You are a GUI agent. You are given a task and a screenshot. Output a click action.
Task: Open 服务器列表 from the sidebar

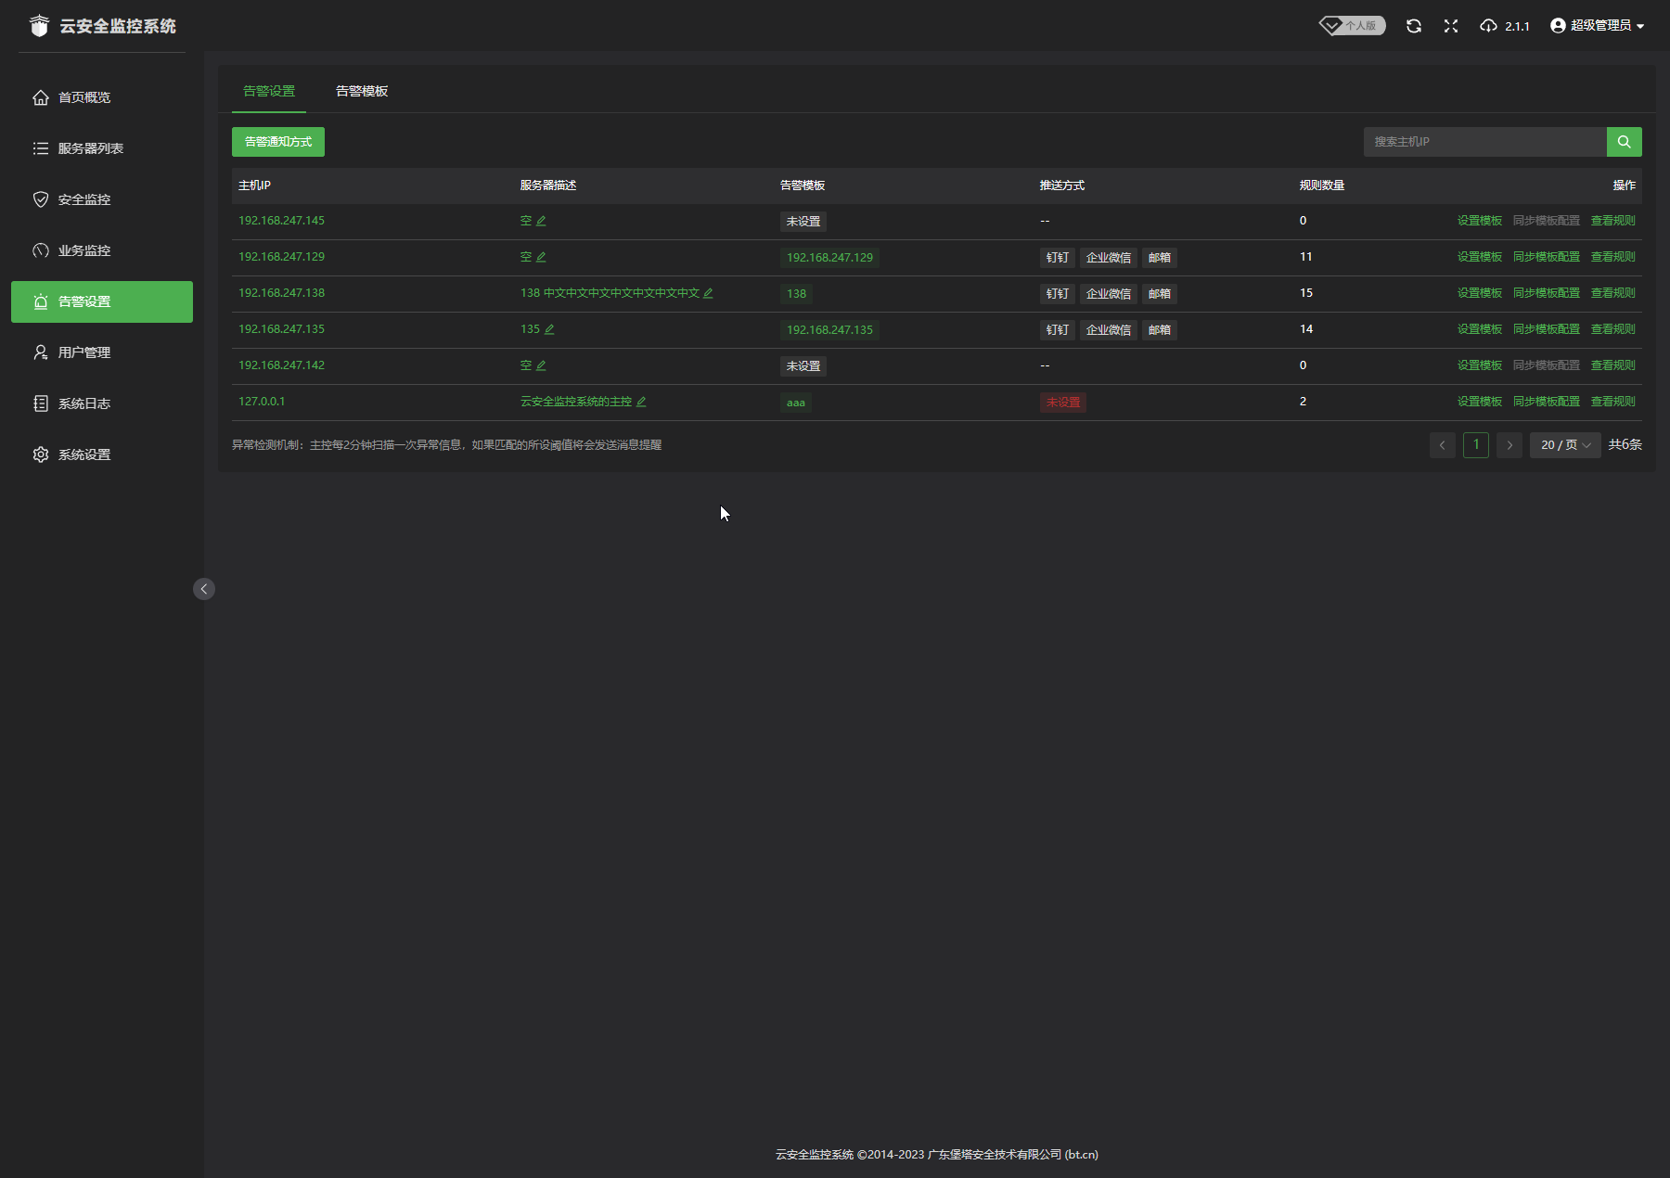90,148
